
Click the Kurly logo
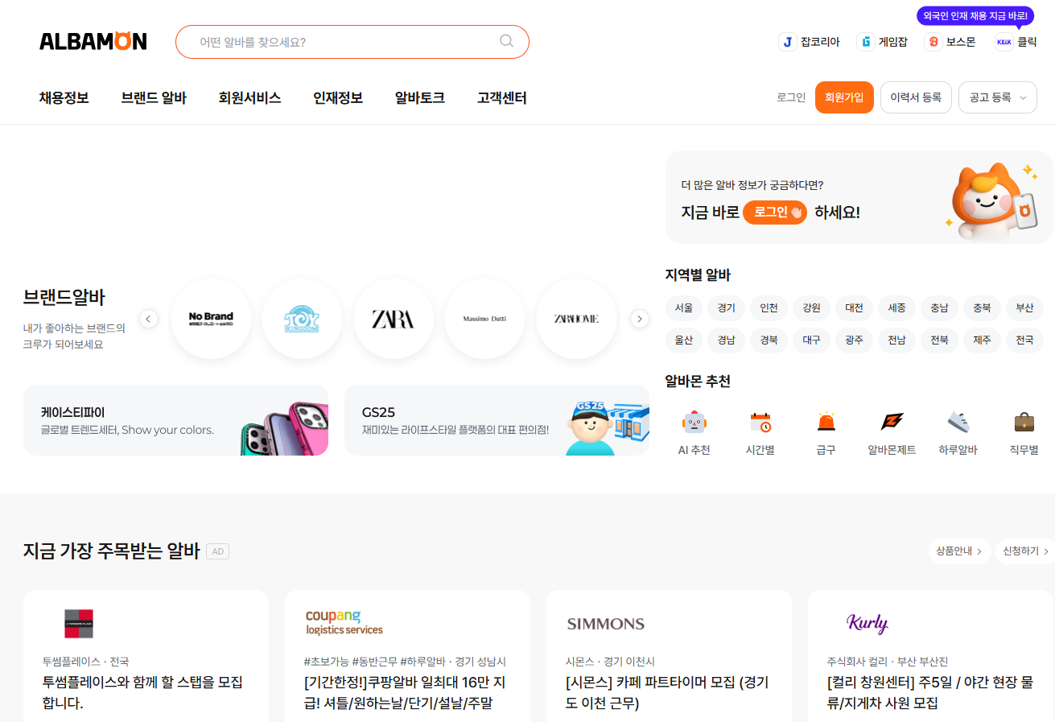(867, 623)
